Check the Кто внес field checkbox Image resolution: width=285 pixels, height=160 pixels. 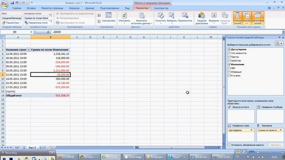pos(229,76)
